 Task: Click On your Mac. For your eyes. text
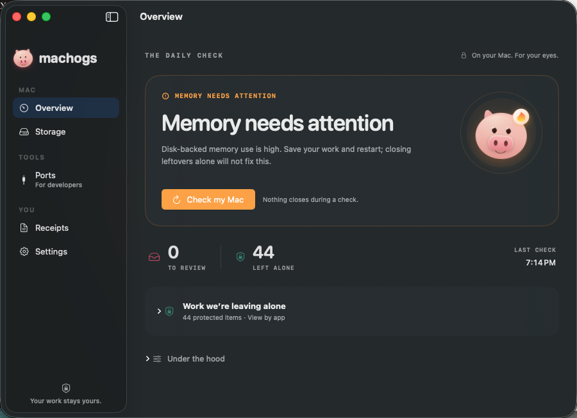[x=515, y=55]
